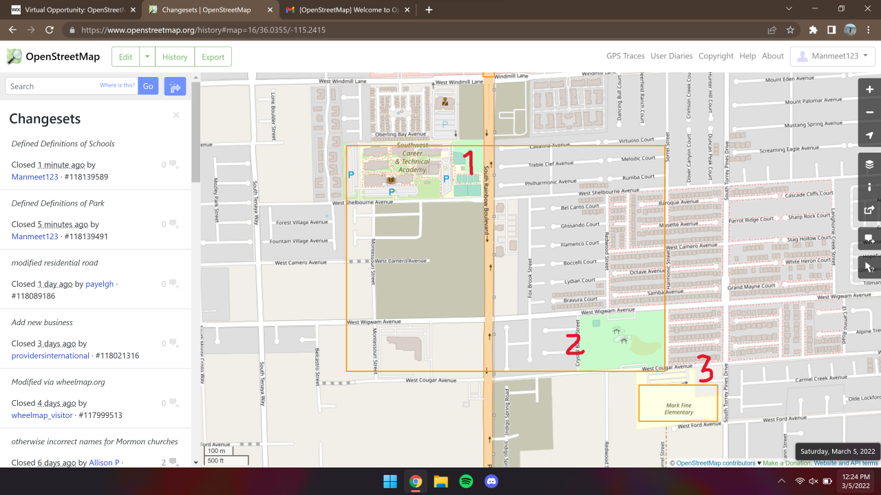
Task: Open a new browser tab
Action: 429,10
